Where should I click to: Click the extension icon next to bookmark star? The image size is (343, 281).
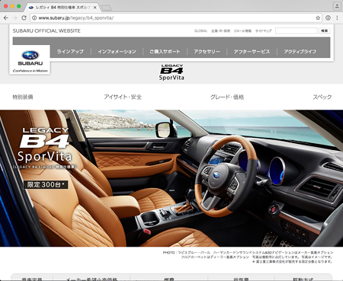[328, 18]
